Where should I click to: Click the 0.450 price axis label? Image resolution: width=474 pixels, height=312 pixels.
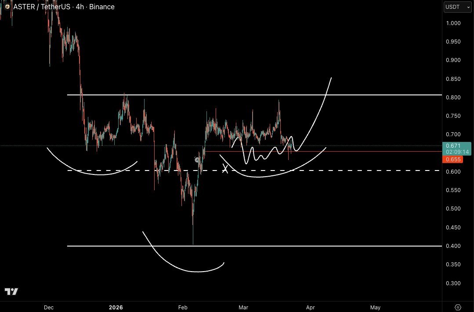pos(453,227)
